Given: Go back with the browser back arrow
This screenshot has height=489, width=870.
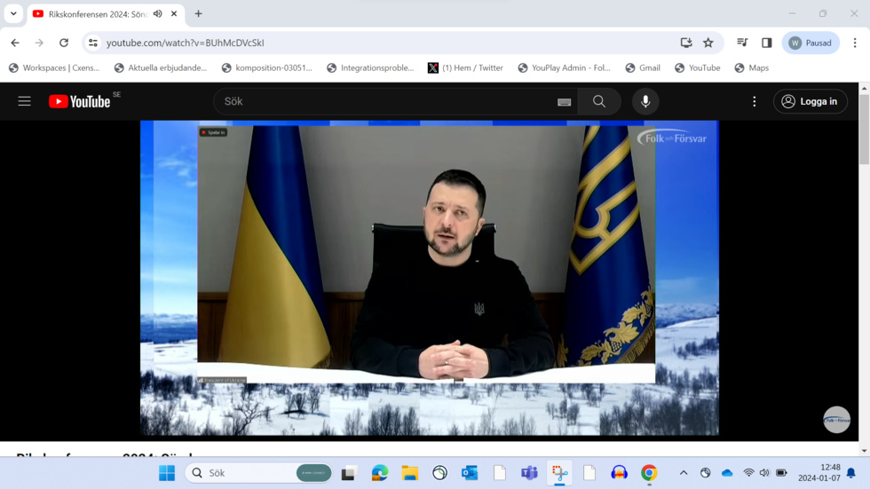Looking at the screenshot, I should [x=15, y=43].
